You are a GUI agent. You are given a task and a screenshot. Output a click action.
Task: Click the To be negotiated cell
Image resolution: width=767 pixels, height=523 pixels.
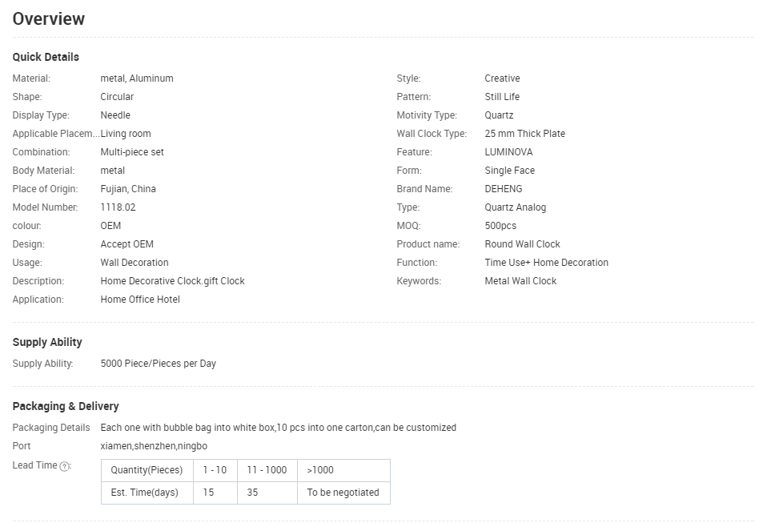click(x=343, y=493)
